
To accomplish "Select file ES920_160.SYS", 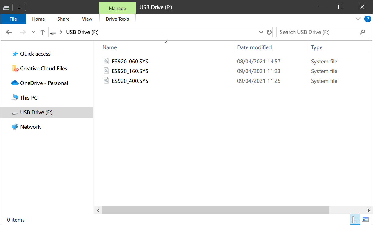I will coord(130,71).
